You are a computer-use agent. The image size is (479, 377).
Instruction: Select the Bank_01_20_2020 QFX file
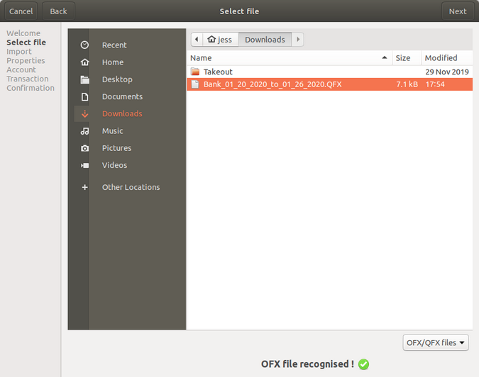pyautogui.click(x=272, y=84)
